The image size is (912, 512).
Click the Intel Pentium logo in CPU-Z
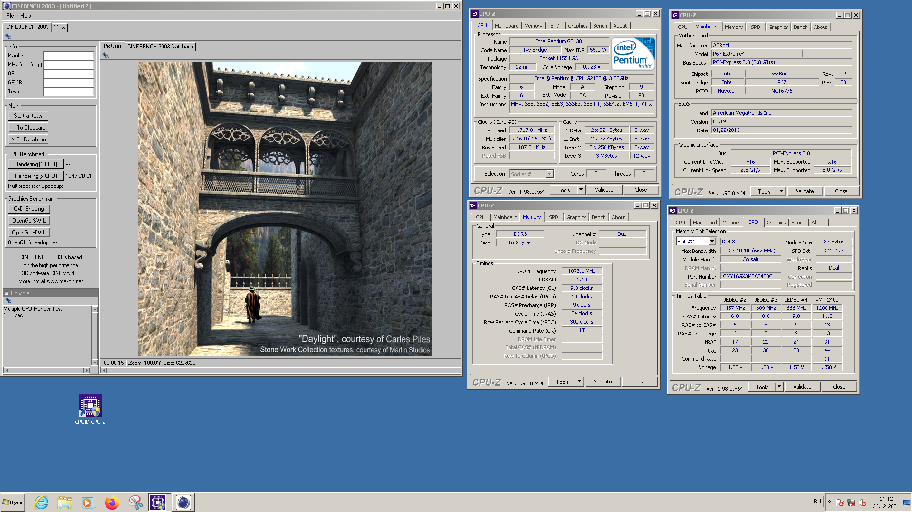pyautogui.click(x=634, y=54)
